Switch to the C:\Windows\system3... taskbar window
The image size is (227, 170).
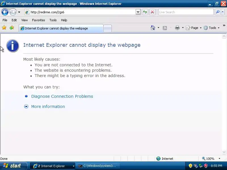coord(98,166)
